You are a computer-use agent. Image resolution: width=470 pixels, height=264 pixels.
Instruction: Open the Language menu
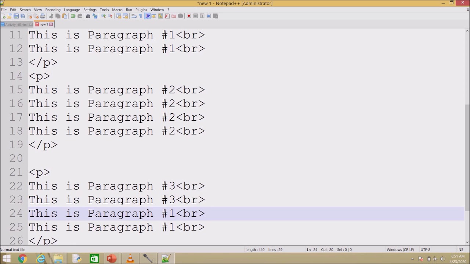tap(72, 10)
